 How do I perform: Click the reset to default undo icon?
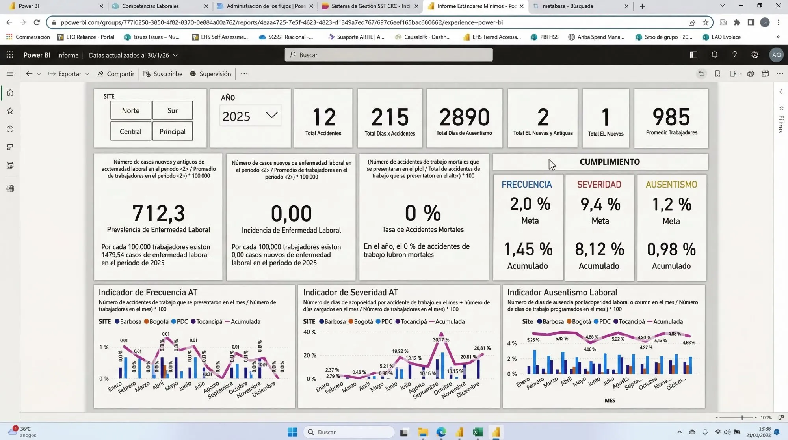[x=701, y=74]
